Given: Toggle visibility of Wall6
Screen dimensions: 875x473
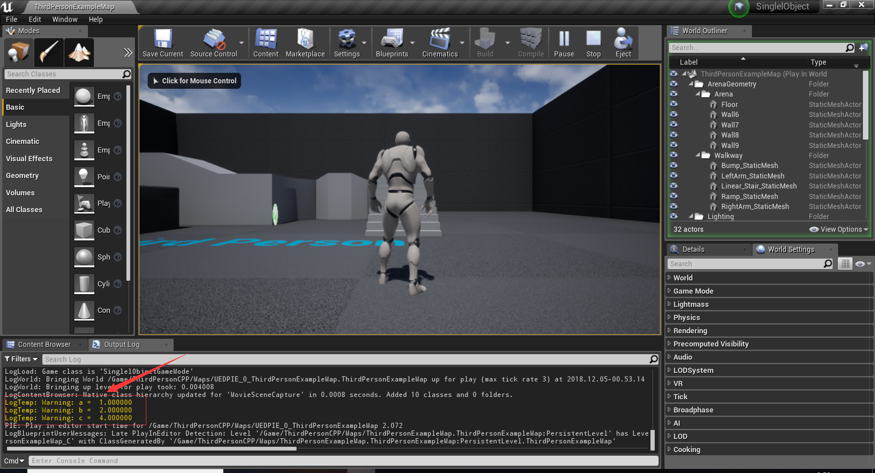Looking at the screenshot, I should pyautogui.click(x=674, y=114).
